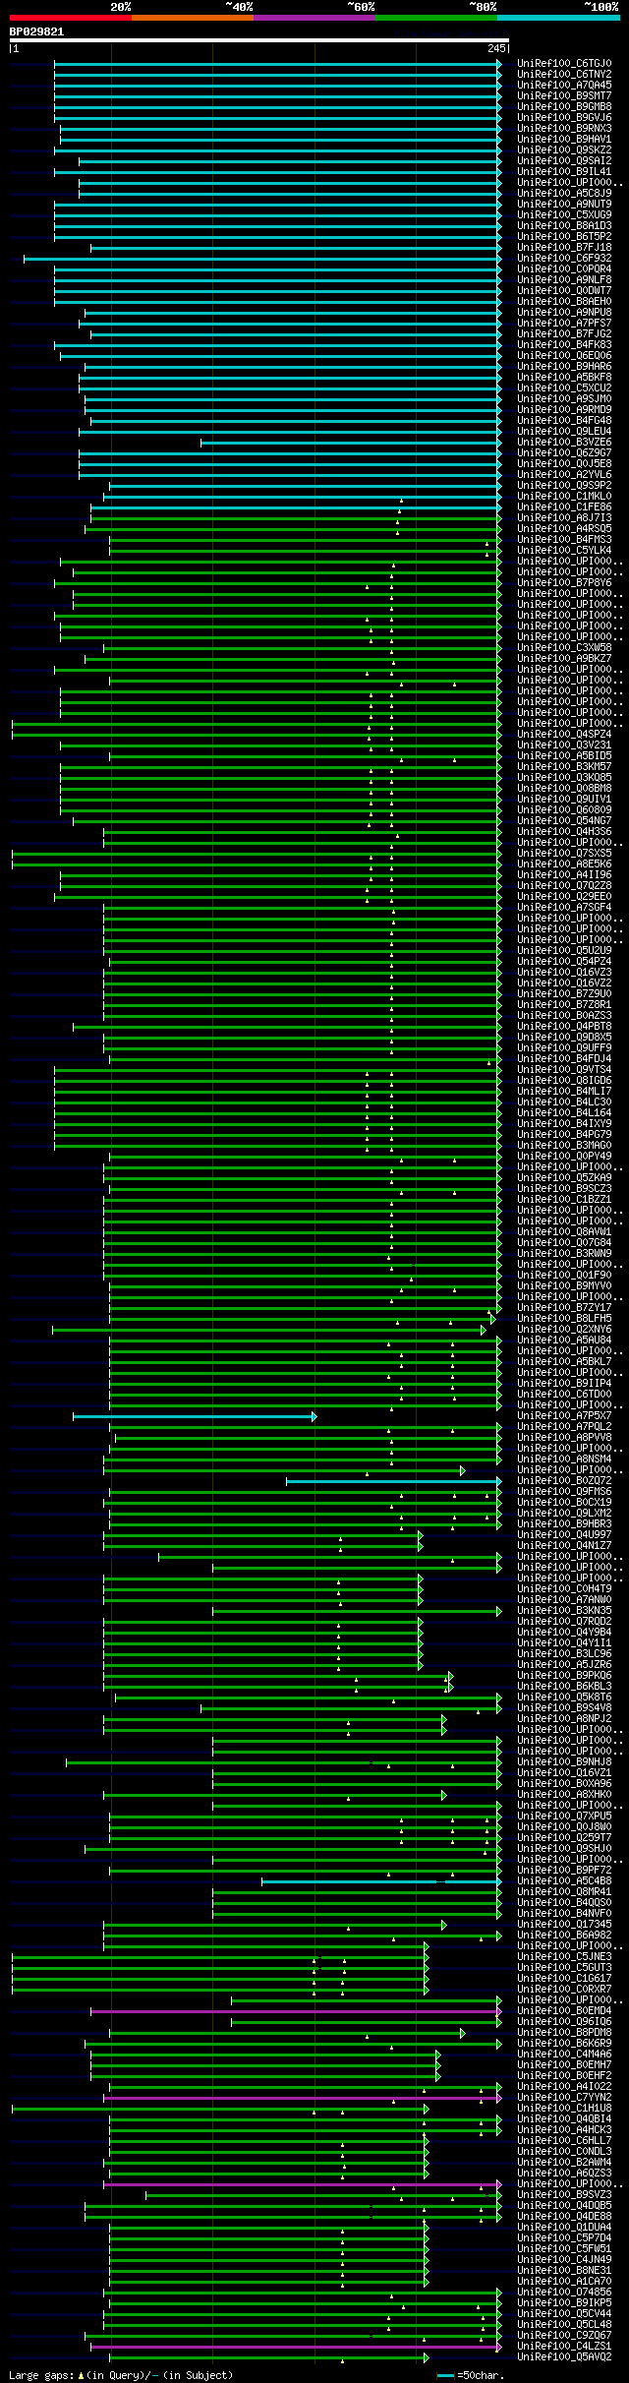Select hit label UniRef100_Q17345
Screen dimensions: 629x2383
pyautogui.click(x=564, y=1925)
